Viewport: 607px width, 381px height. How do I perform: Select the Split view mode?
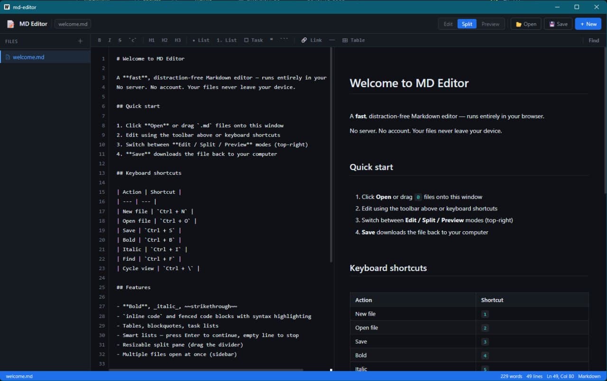[467, 24]
